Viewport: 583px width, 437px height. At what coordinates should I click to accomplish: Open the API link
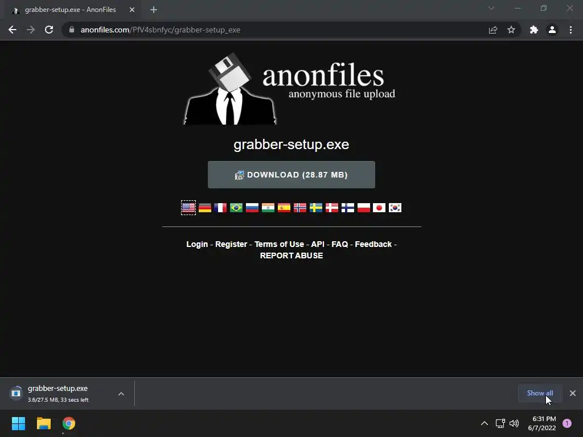click(x=318, y=244)
